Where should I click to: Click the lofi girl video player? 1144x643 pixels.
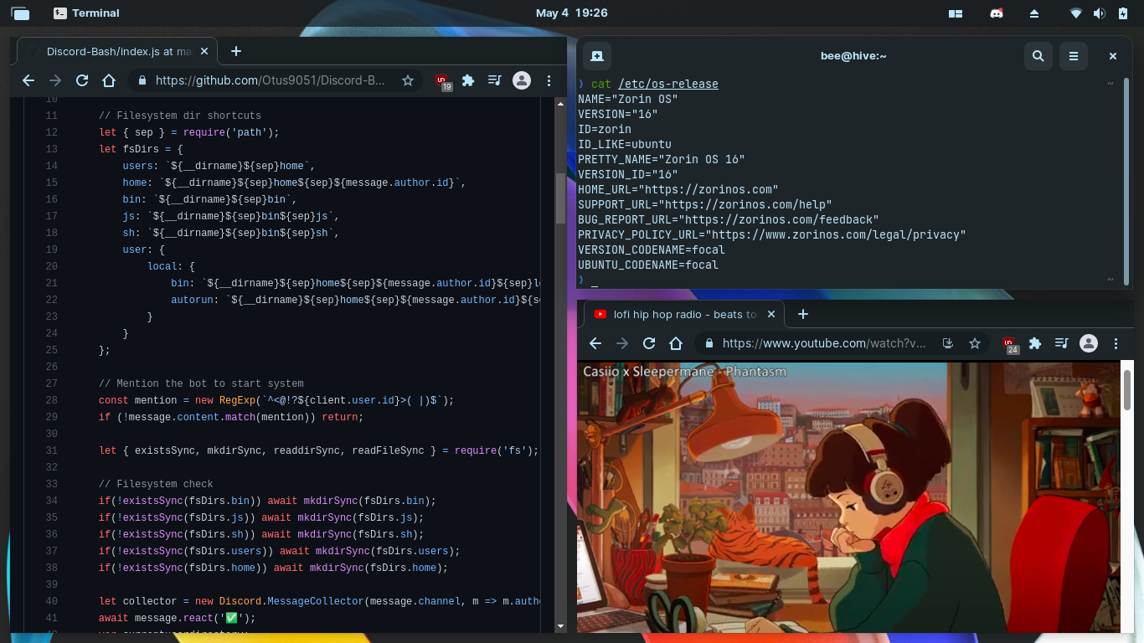(848, 497)
